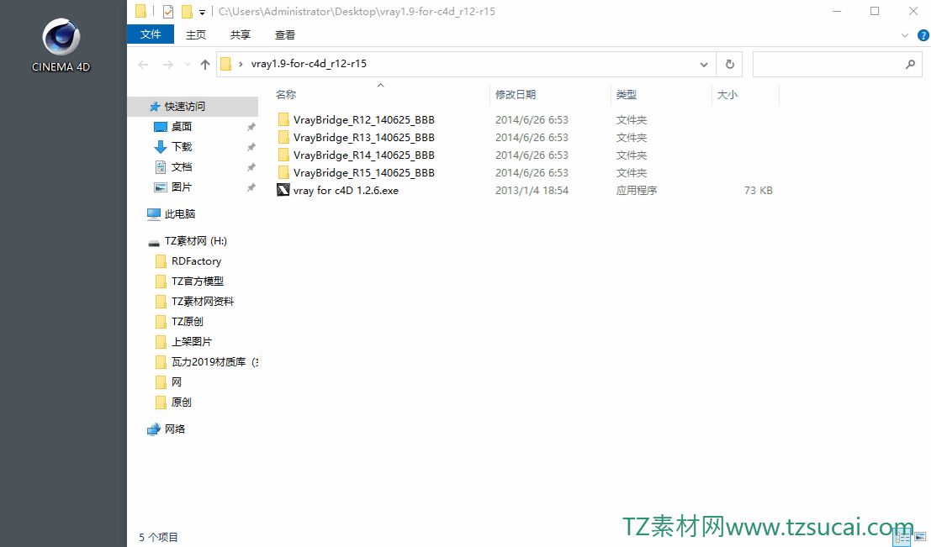Image resolution: width=931 pixels, height=547 pixels.
Task: Click the search magnifier icon
Action: [910, 64]
